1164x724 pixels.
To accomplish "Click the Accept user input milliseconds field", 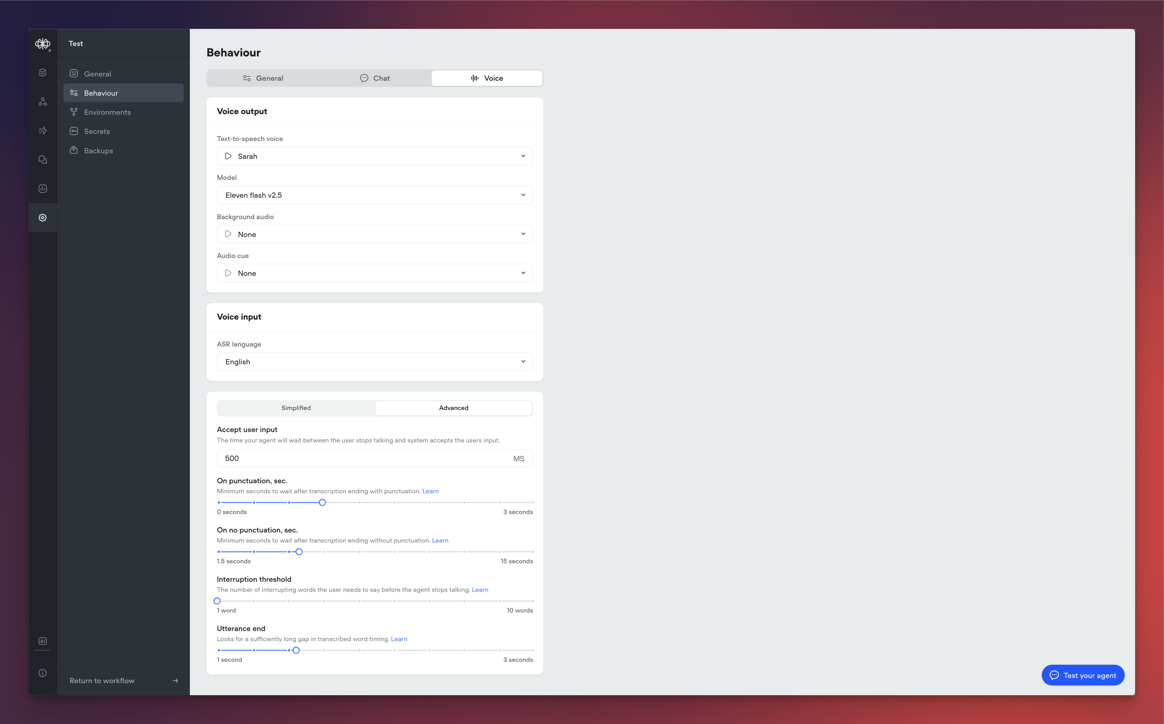I will point(364,458).
